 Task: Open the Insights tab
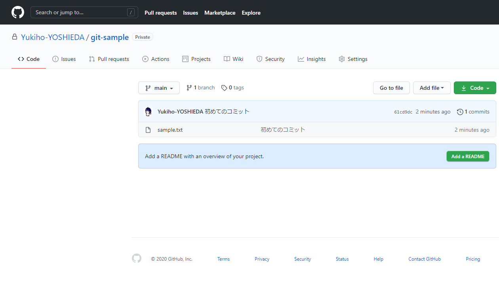pyautogui.click(x=312, y=59)
